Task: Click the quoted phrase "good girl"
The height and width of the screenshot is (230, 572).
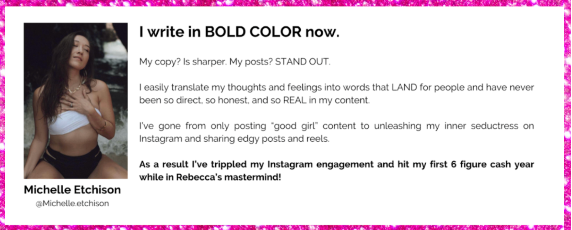Action: [x=295, y=126]
